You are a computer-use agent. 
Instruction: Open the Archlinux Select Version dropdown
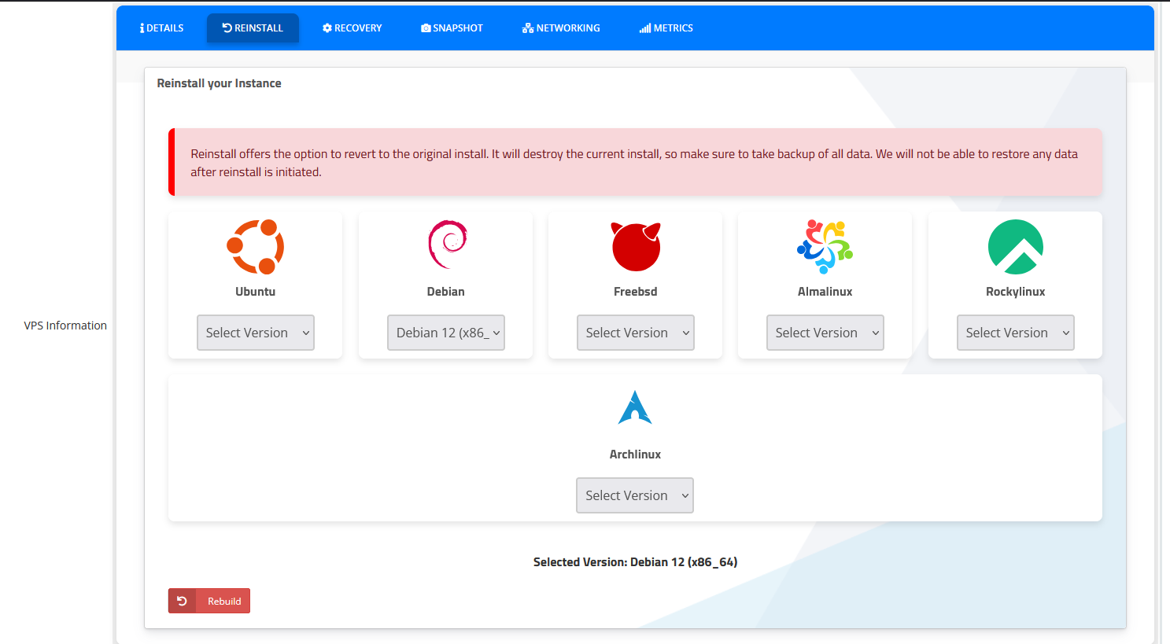coord(635,495)
